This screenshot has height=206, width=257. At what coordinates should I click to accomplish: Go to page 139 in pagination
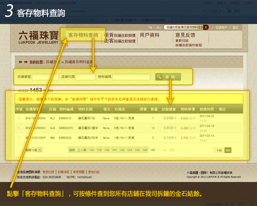pos(99,150)
